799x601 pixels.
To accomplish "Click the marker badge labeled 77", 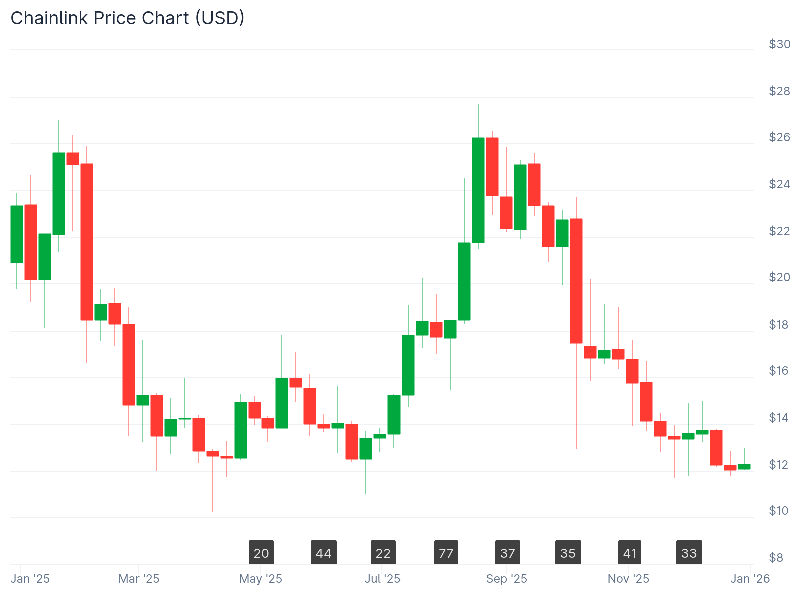I will tap(446, 553).
